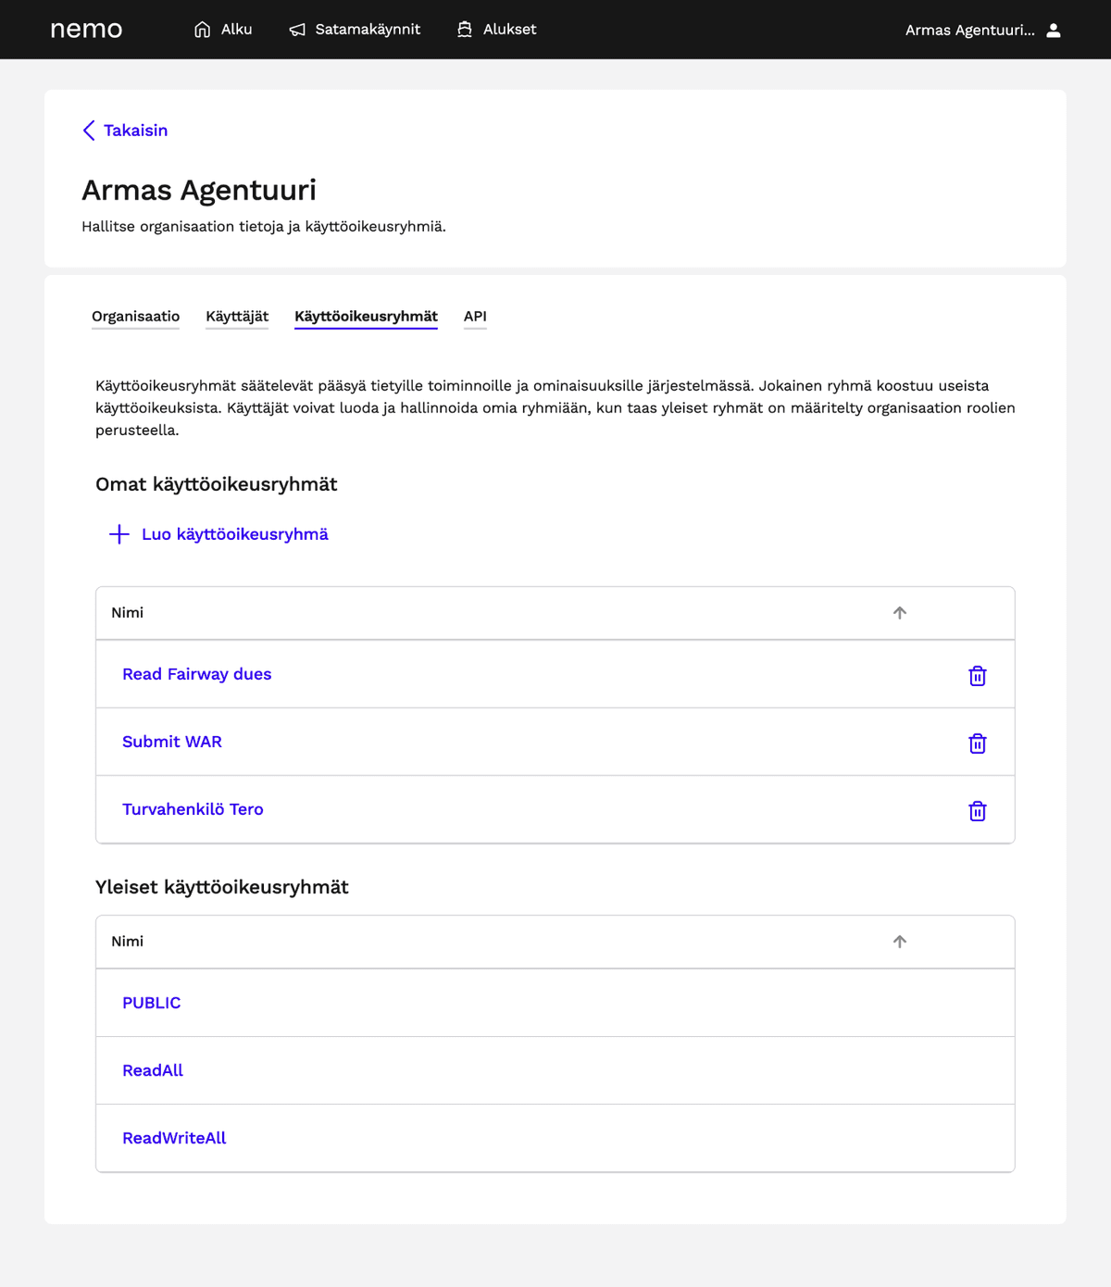Switch to the Organisaatio tab
The image size is (1111, 1287).
tap(135, 317)
